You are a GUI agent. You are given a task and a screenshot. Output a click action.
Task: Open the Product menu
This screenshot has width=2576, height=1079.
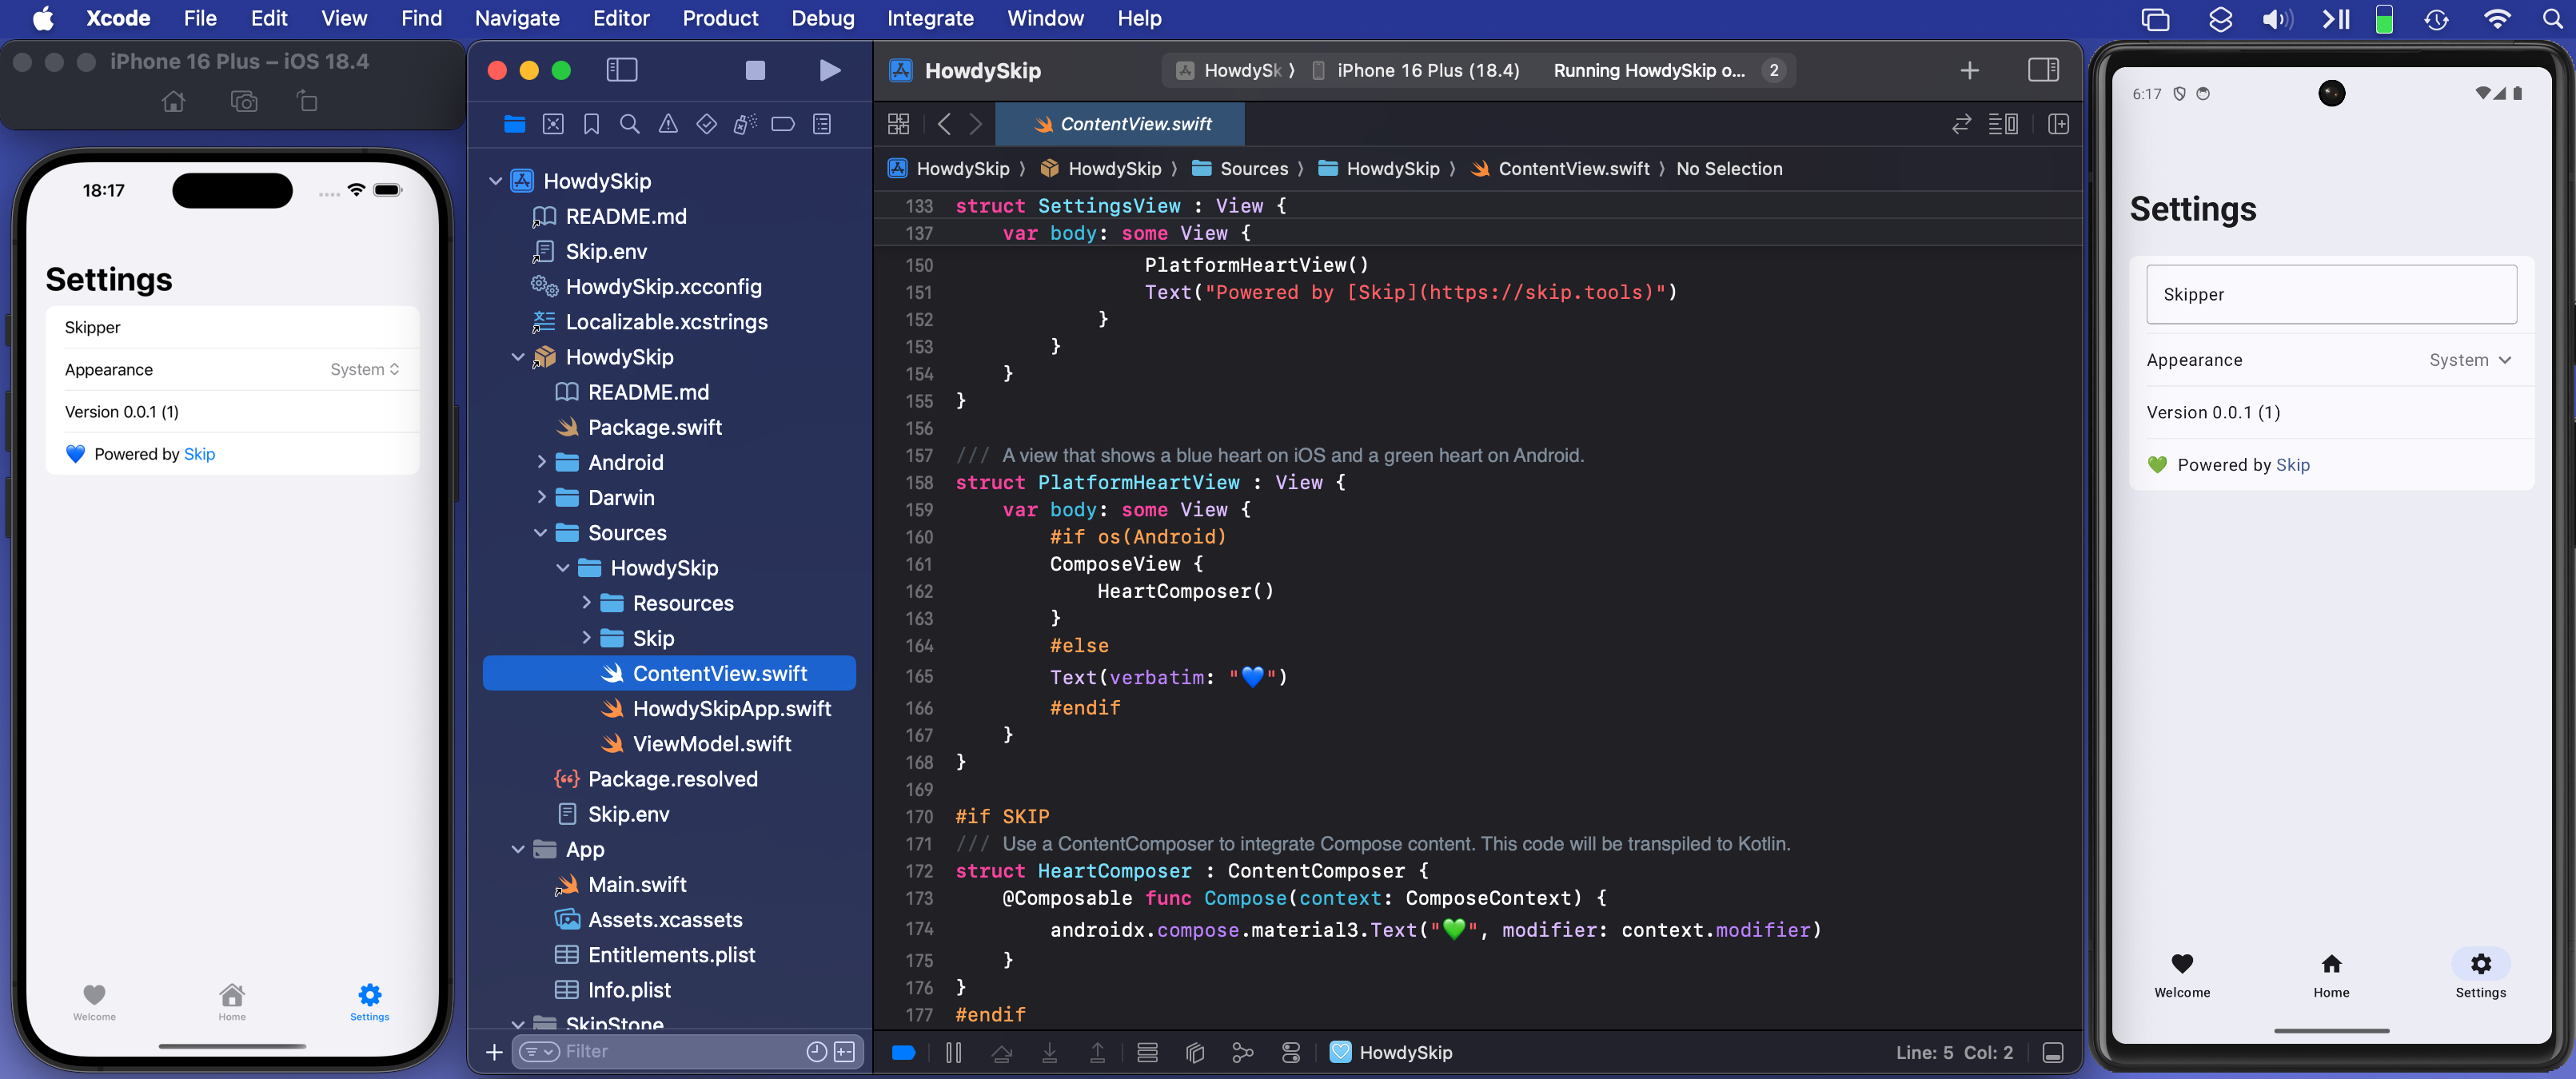720,18
